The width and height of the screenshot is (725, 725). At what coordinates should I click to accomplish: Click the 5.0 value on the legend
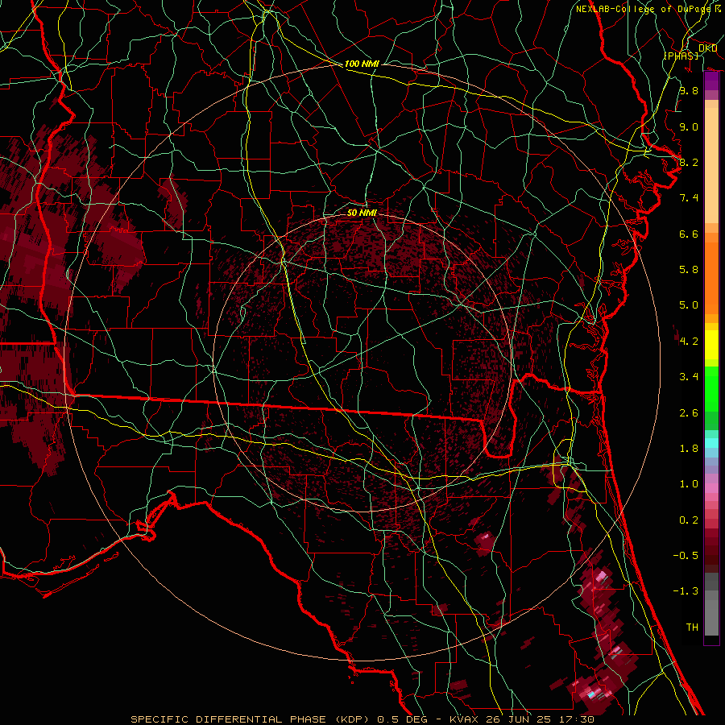click(689, 305)
